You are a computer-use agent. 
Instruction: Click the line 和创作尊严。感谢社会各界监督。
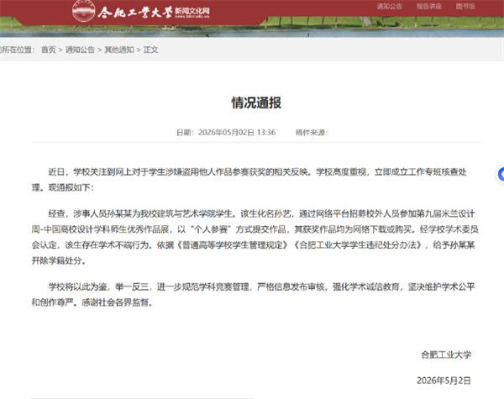pyautogui.click(x=92, y=302)
